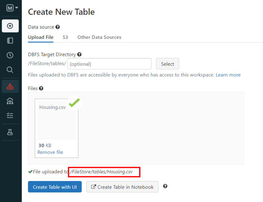Viewport: 263px width, 202px height.
Task: Click help icon after Create Table in Notebook
Action: (165, 186)
